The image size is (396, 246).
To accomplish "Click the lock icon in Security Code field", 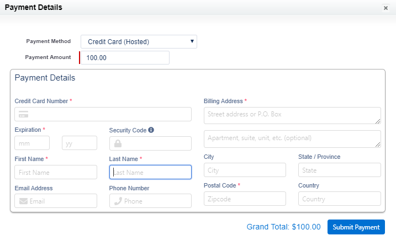I will (x=117, y=143).
